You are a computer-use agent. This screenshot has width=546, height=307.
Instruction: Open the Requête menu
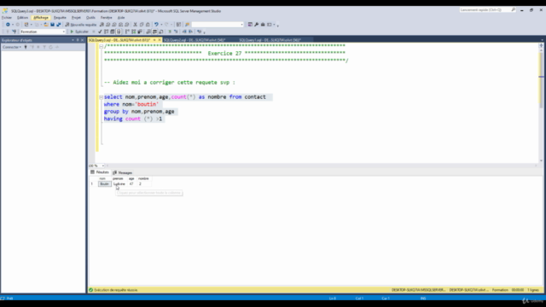pyautogui.click(x=60, y=17)
